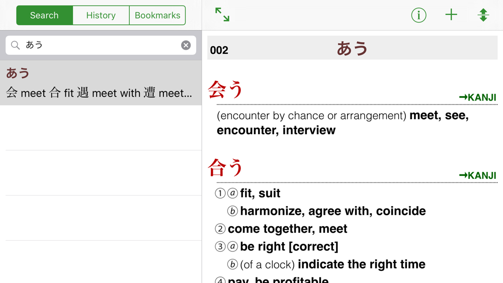
Task: Follow the KANJI link for 合う
Action: click(x=477, y=175)
